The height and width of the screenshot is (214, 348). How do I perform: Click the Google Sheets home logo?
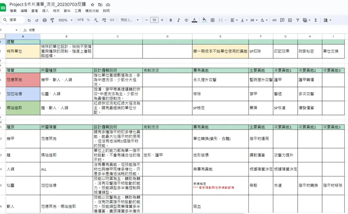(3, 8)
